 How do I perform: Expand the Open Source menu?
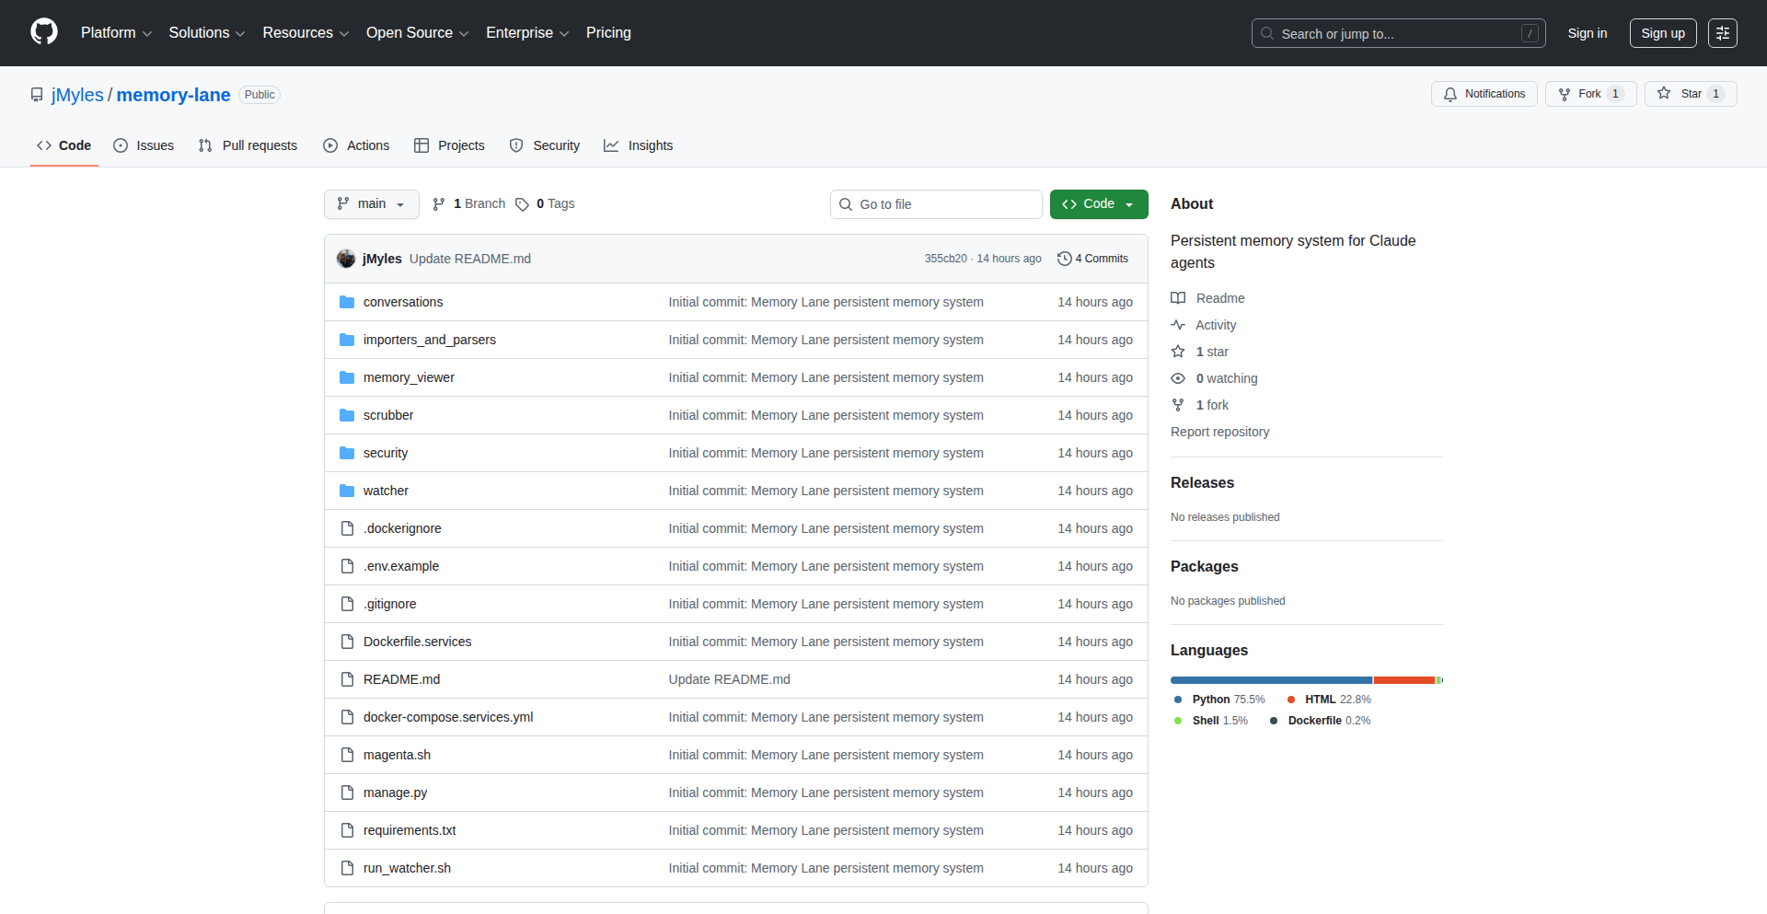pos(417,33)
